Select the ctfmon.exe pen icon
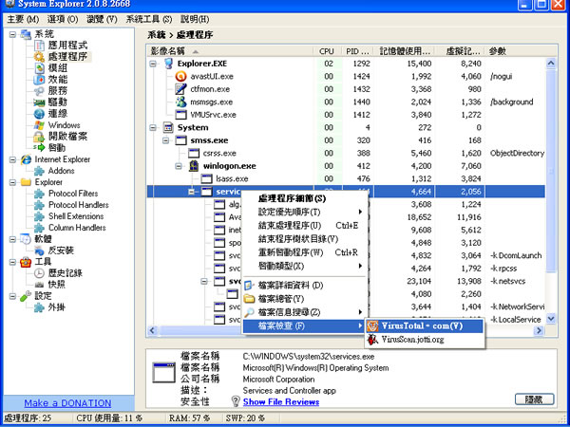Screen dimensions: 570x427 click(x=181, y=89)
